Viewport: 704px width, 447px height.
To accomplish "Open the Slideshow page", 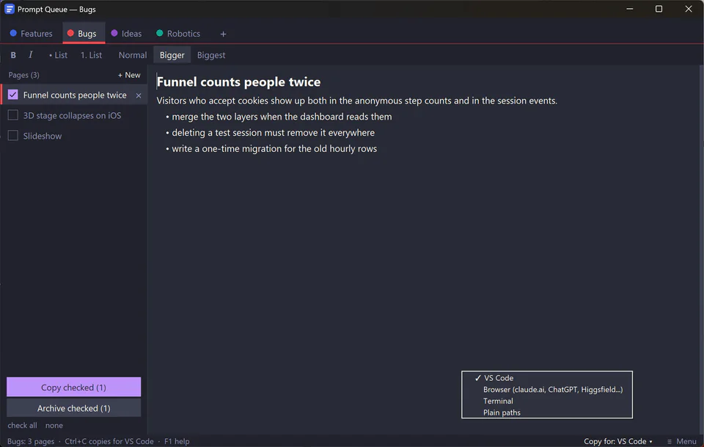I will click(43, 136).
